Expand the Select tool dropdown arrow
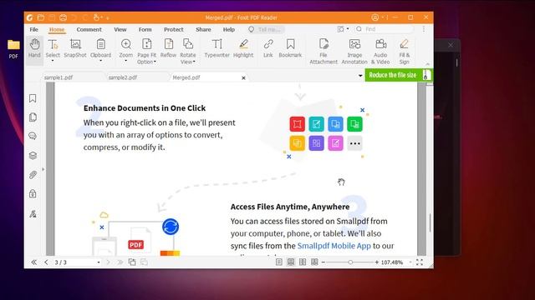This screenshot has height=300, width=535. (53, 61)
